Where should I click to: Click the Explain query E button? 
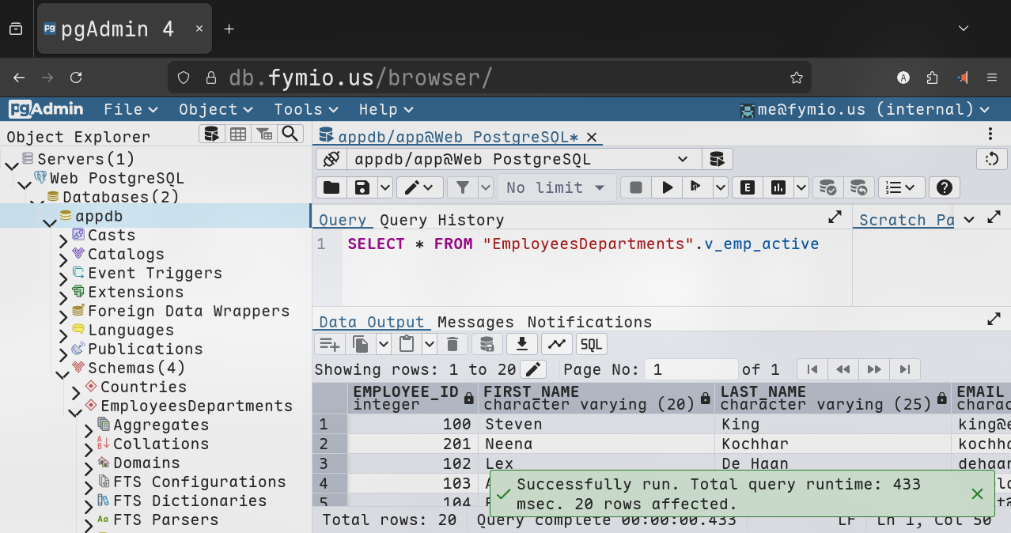[x=747, y=187]
